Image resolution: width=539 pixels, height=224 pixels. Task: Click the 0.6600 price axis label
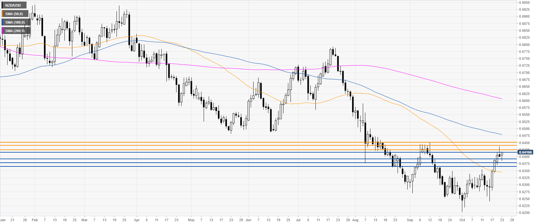[524, 101]
